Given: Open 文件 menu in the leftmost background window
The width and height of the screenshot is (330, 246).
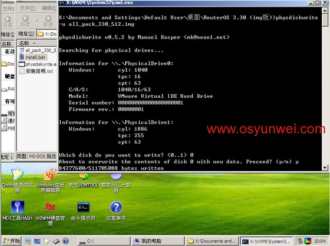Looking at the screenshot, I should coord(8,9).
